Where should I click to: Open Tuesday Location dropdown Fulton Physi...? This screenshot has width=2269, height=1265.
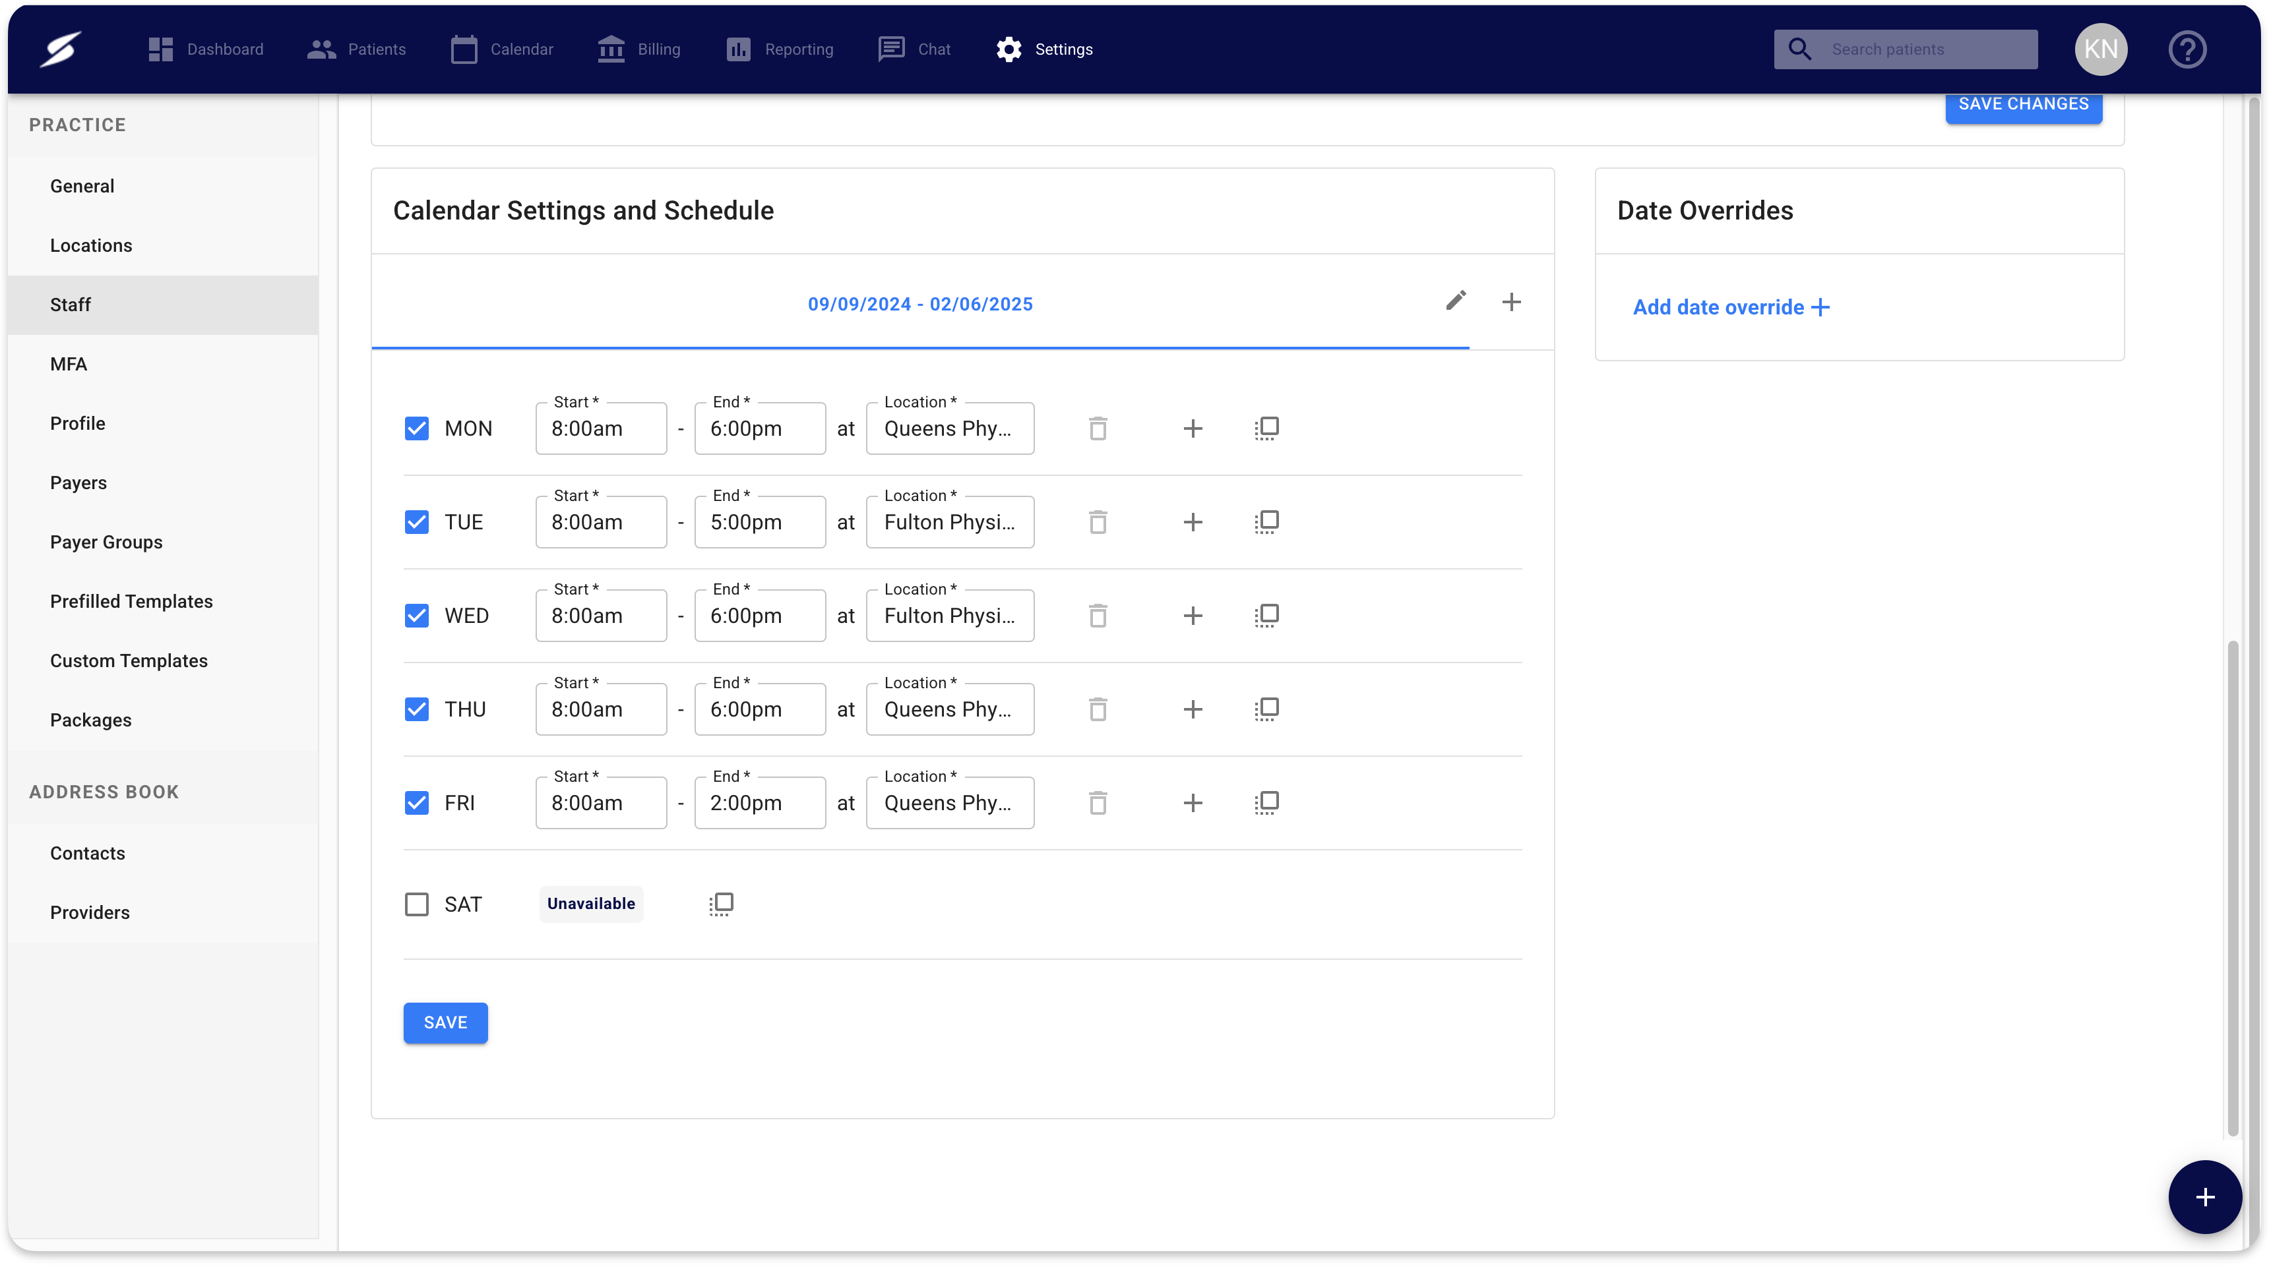click(950, 522)
